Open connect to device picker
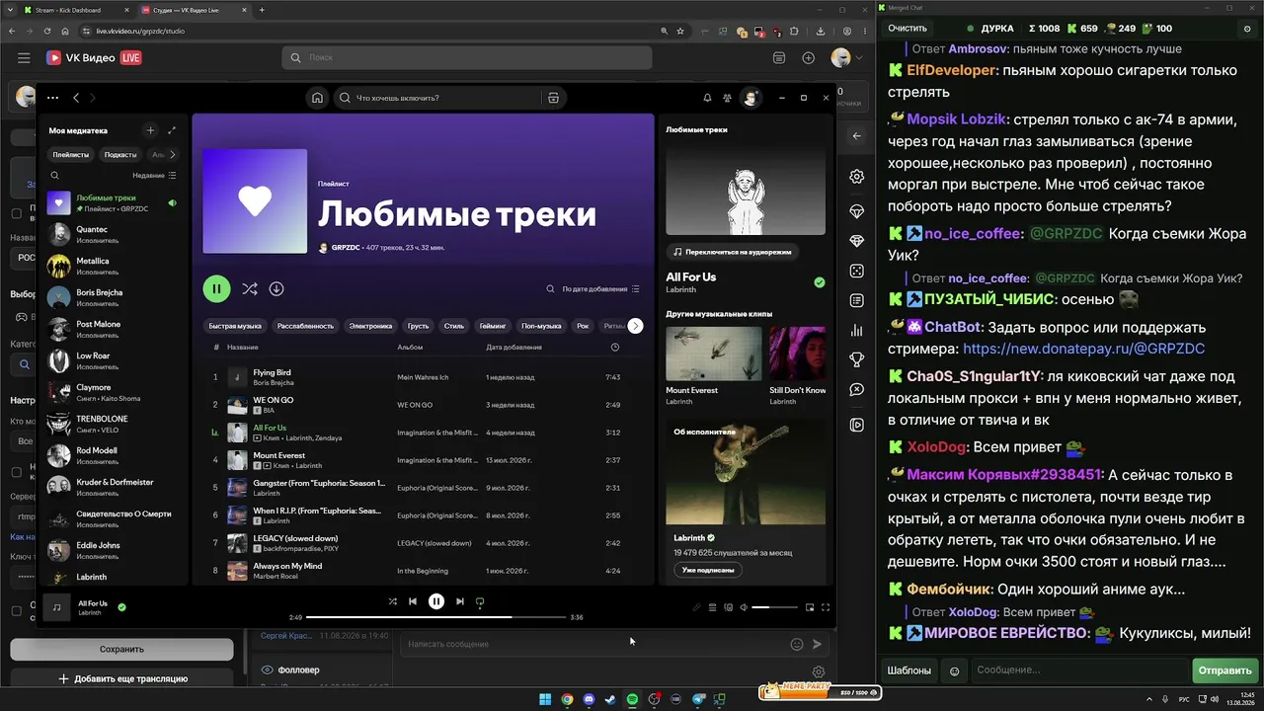The height and width of the screenshot is (711, 1264). click(729, 607)
